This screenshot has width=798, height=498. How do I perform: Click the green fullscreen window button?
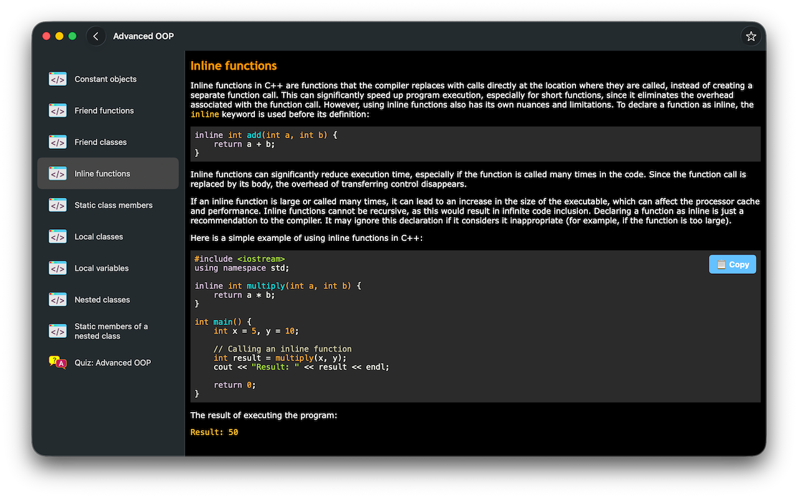72,36
